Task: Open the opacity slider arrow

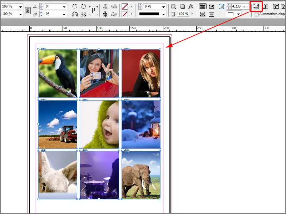Action: pos(192,14)
